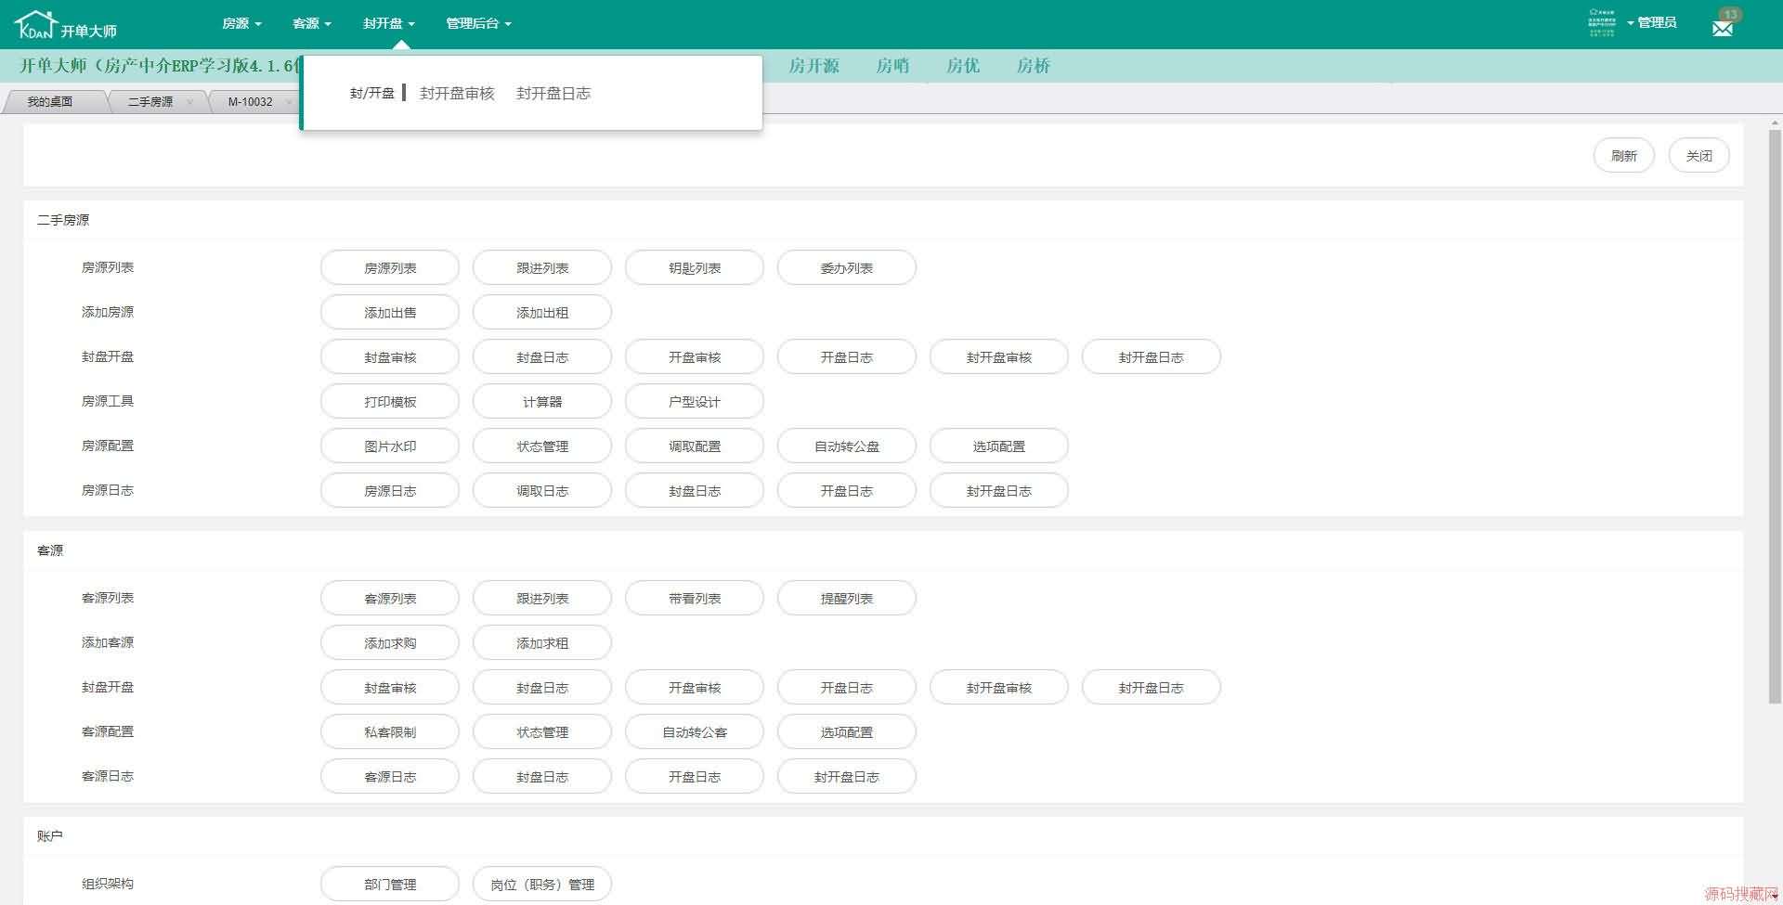Screen dimensions: 1783x905
Task: Close the 二手房源 tab with its x
Action: point(190,102)
